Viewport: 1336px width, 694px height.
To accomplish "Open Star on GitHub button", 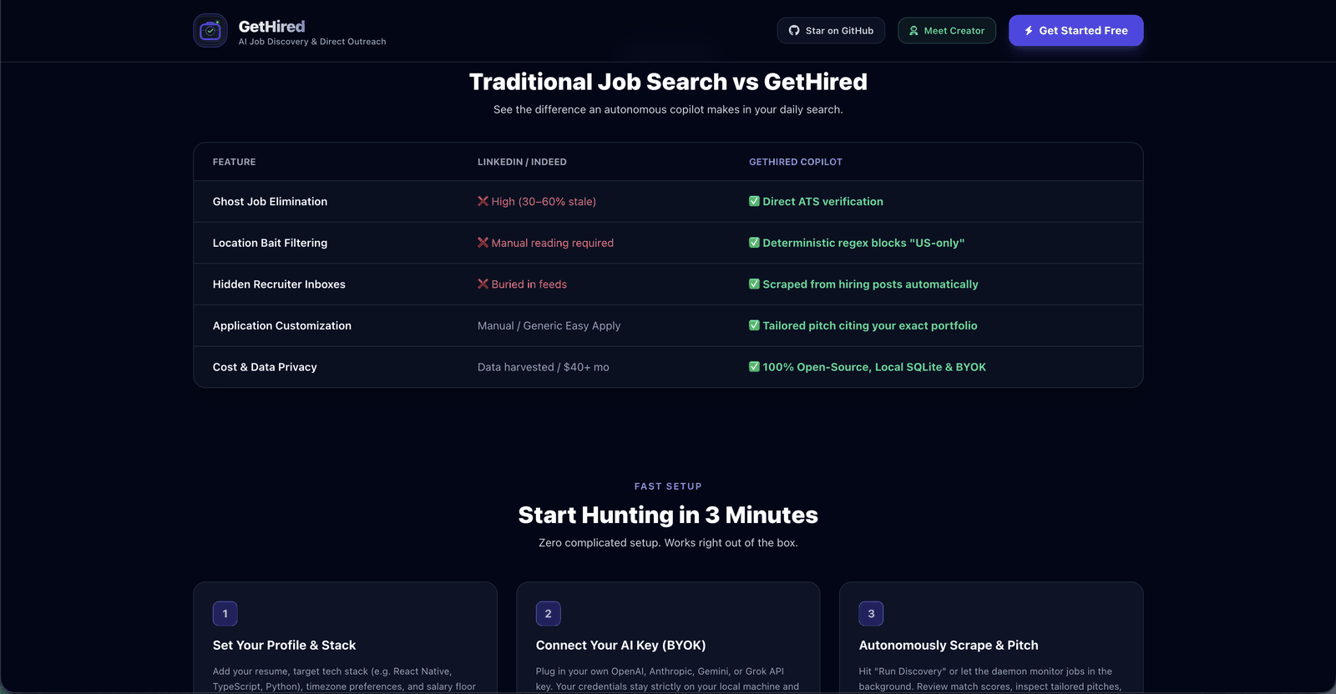I will pyautogui.click(x=831, y=31).
